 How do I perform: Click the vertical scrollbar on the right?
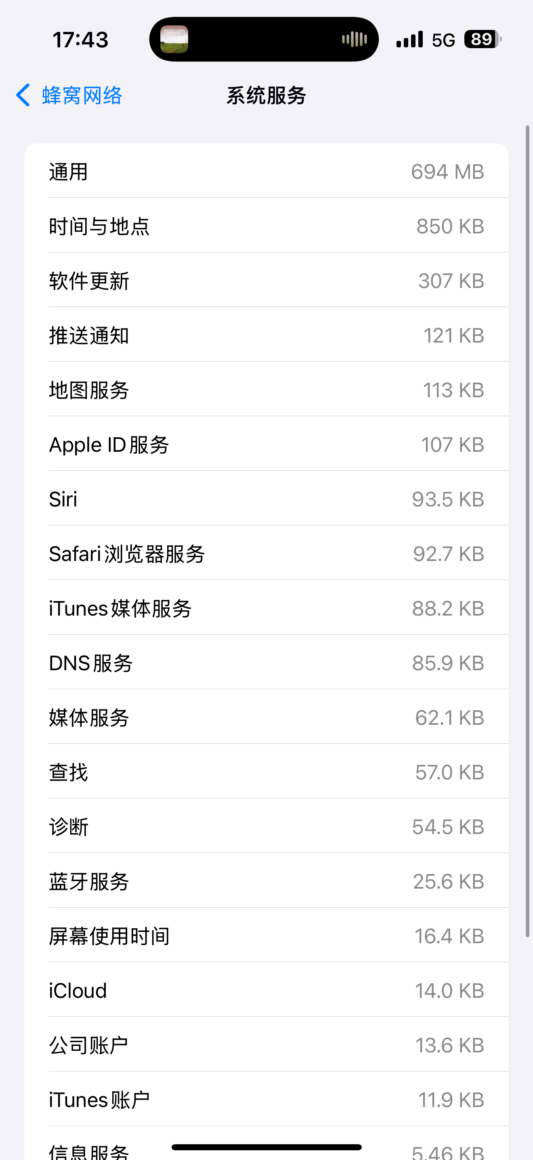point(528,531)
